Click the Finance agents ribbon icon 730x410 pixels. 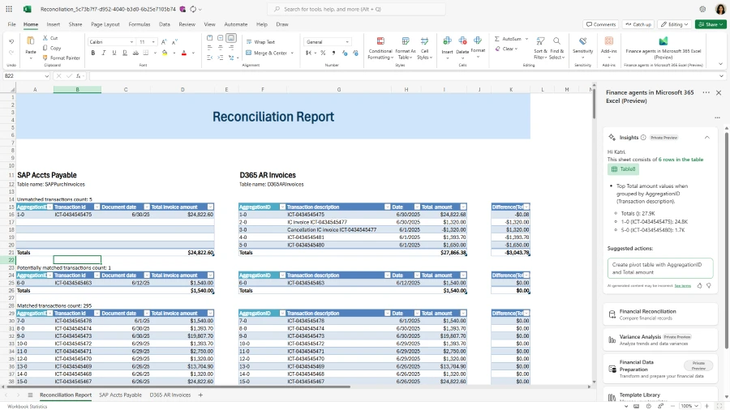pos(663,41)
